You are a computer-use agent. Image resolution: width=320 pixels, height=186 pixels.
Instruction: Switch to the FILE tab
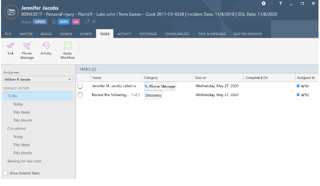coord(8,34)
